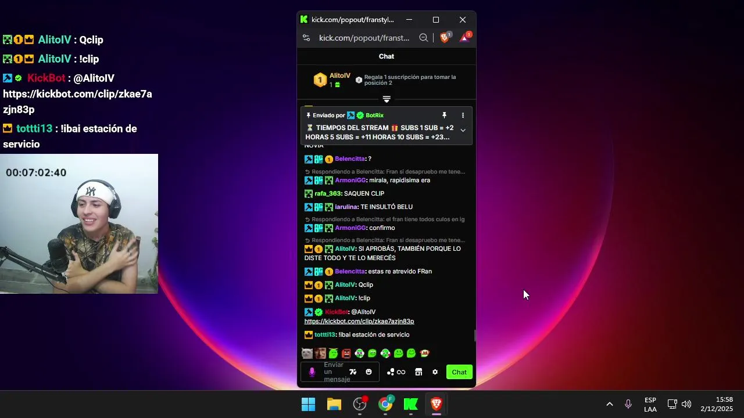The width and height of the screenshot is (744, 418).
Task: Click username totti13 in chat
Action: coord(325,334)
